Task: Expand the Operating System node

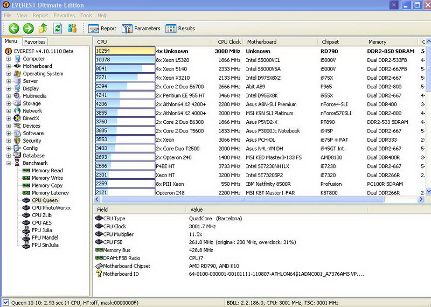Action: tap(9, 73)
